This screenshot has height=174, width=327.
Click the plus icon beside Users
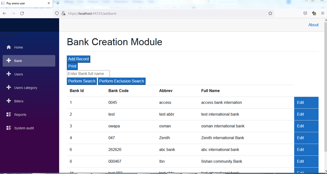coord(8,74)
